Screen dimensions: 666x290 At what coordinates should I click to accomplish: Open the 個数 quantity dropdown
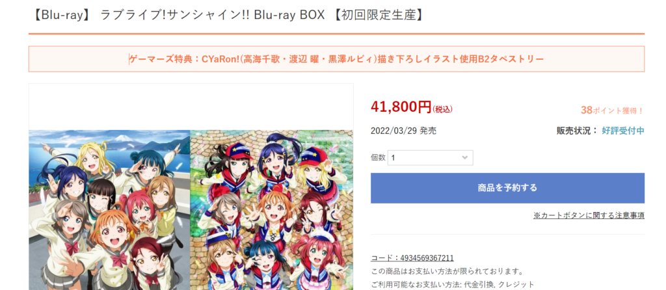431,157
